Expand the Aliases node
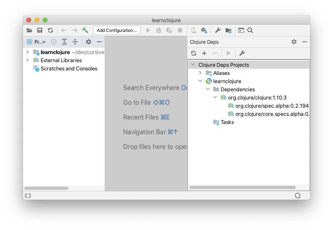 coord(200,73)
